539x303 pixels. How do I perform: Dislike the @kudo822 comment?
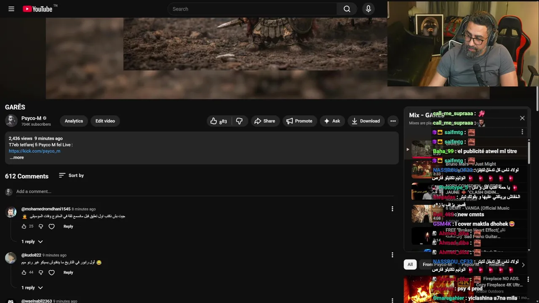click(41, 272)
